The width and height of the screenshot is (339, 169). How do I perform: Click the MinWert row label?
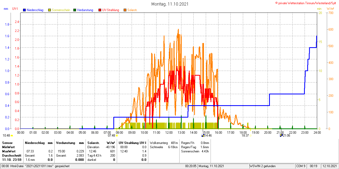[x=8, y=147]
